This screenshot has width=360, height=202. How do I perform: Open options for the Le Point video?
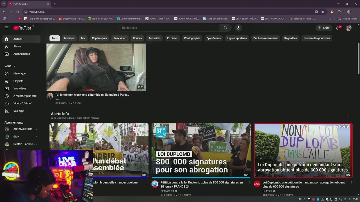click(x=351, y=183)
